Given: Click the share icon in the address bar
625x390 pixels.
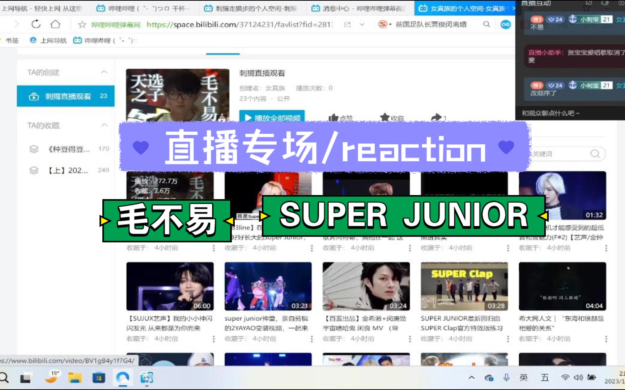Looking at the screenshot, I should (348, 25).
